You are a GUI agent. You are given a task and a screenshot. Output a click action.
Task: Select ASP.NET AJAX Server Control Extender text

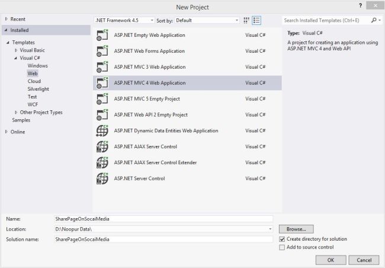pos(155,162)
